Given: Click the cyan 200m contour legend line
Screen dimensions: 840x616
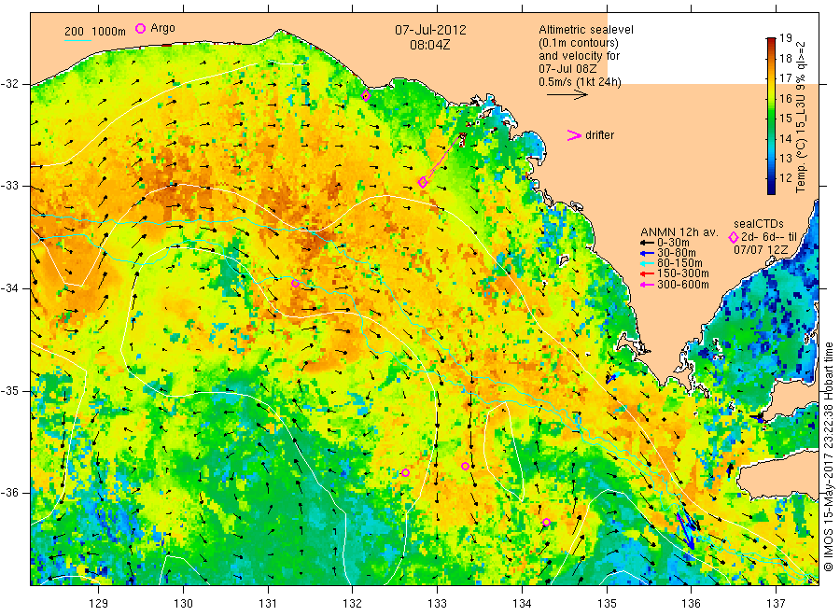Looking at the screenshot, I should [x=77, y=39].
